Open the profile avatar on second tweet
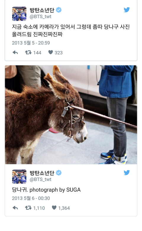Screen dimensions: 142x231 (19, 176)
